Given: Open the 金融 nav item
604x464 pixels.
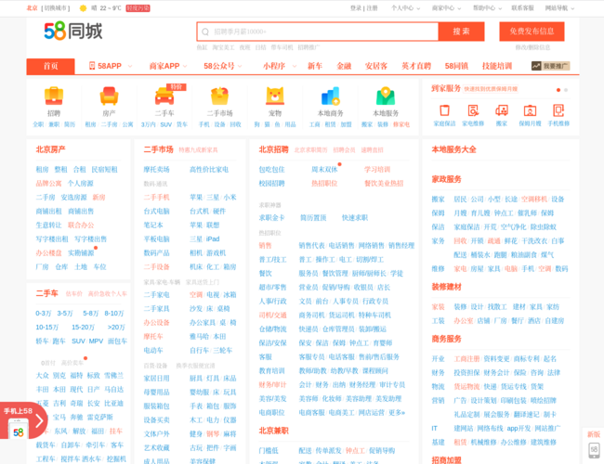Looking at the screenshot, I should point(344,66).
